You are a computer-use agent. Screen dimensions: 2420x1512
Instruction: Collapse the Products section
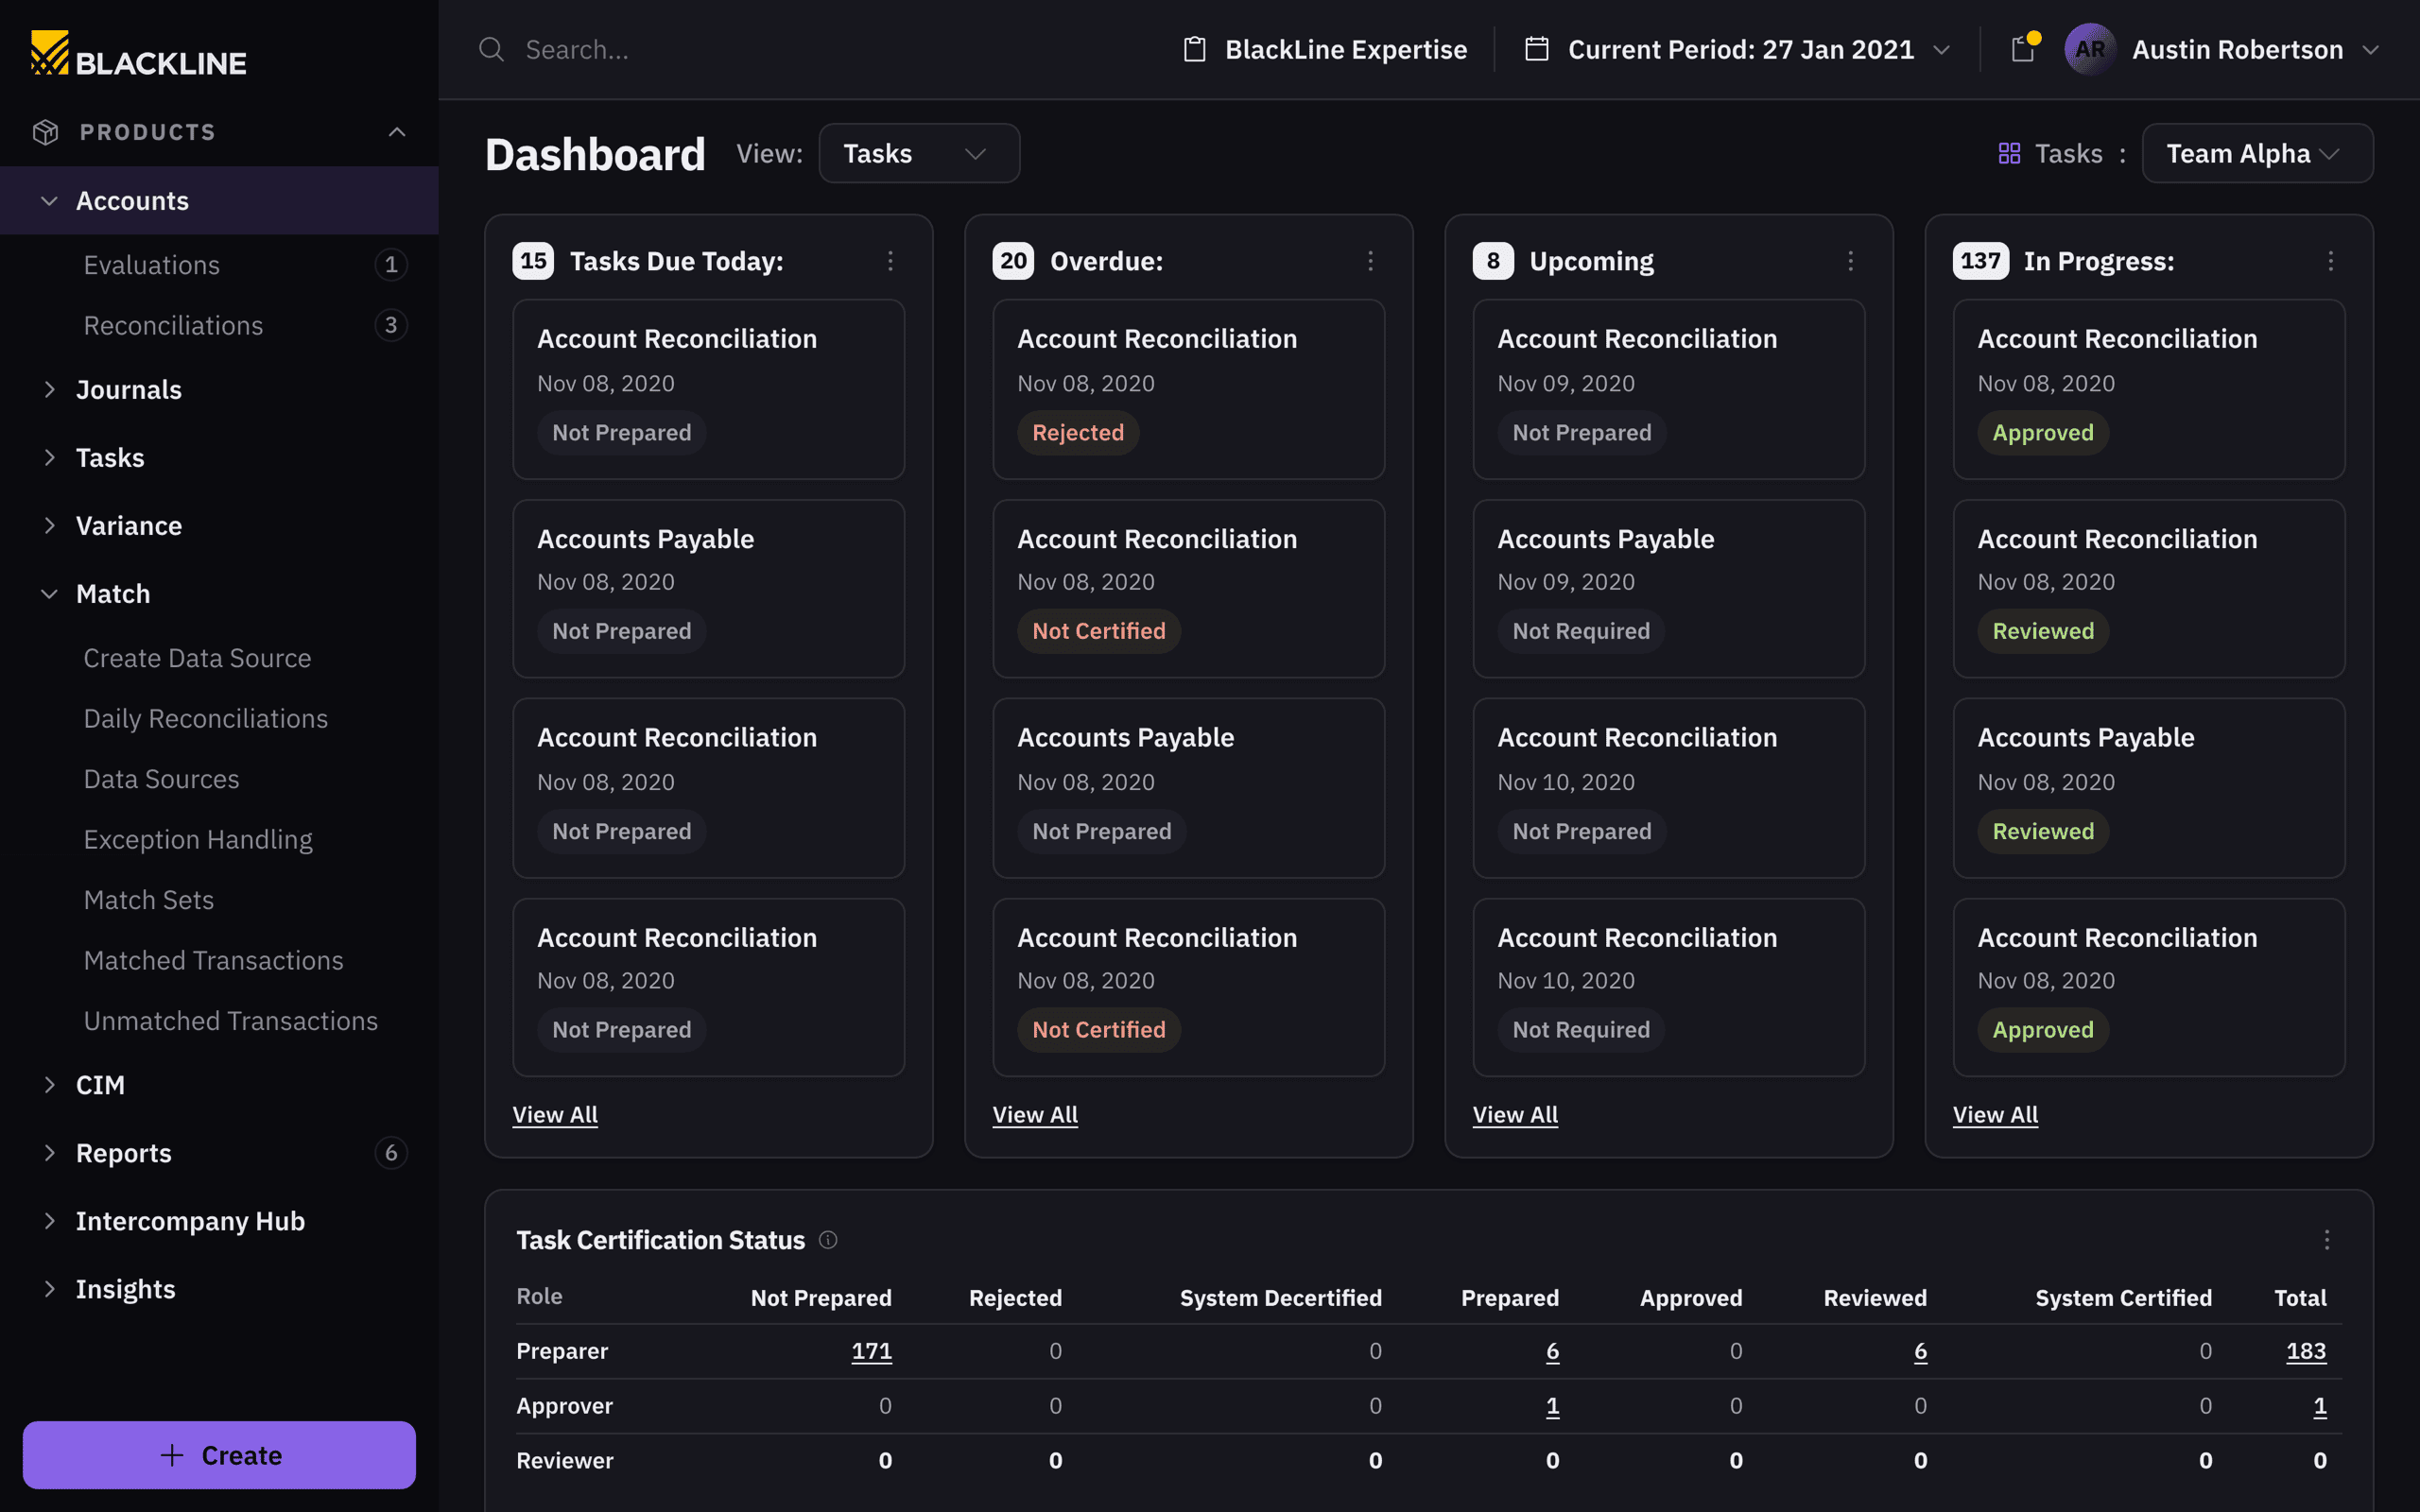tap(397, 132)
